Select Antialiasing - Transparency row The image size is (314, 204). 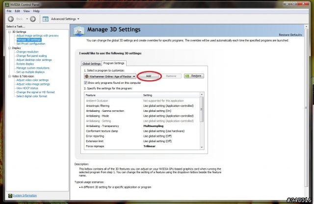(142, 126)
